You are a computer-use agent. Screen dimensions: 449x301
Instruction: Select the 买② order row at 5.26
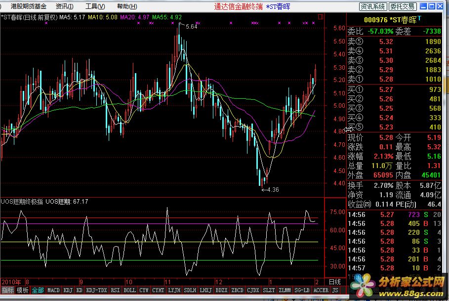pyautogui.click(x=394, y=99)
